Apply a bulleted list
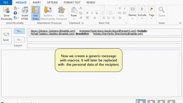Image resolution: width=183 pixels, height=103 pixels. tap(103, 13)
